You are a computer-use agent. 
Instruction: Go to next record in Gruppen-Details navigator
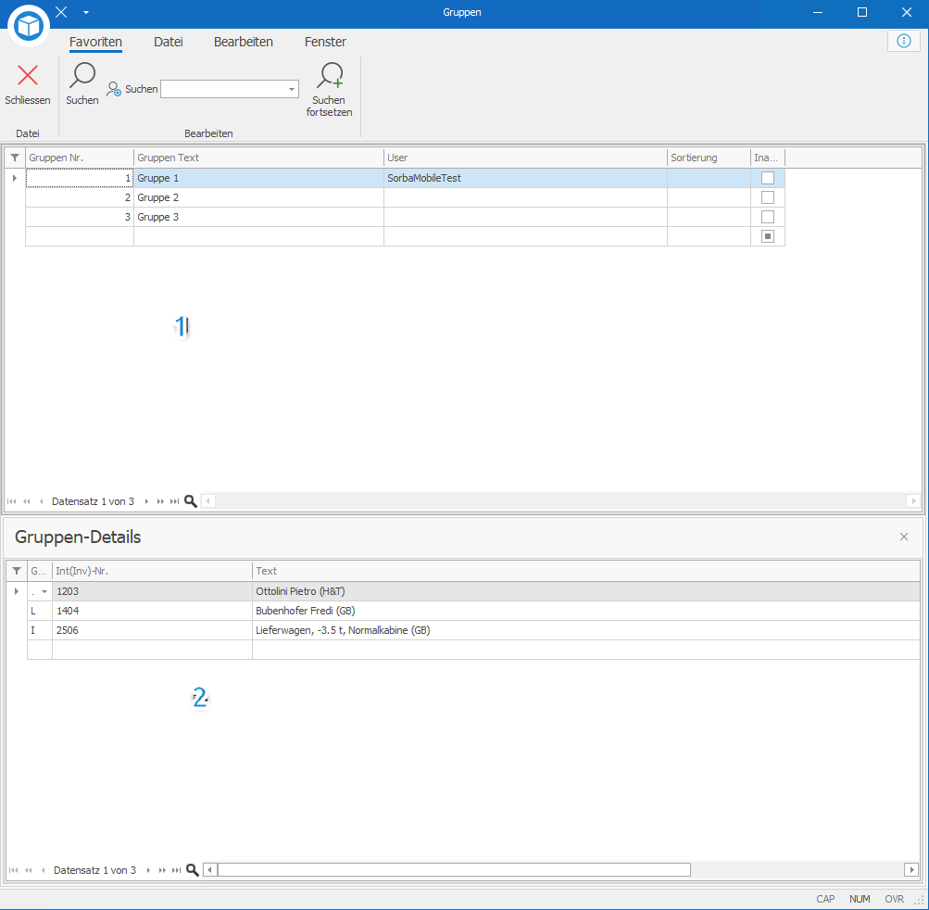[x=148, y=870]
